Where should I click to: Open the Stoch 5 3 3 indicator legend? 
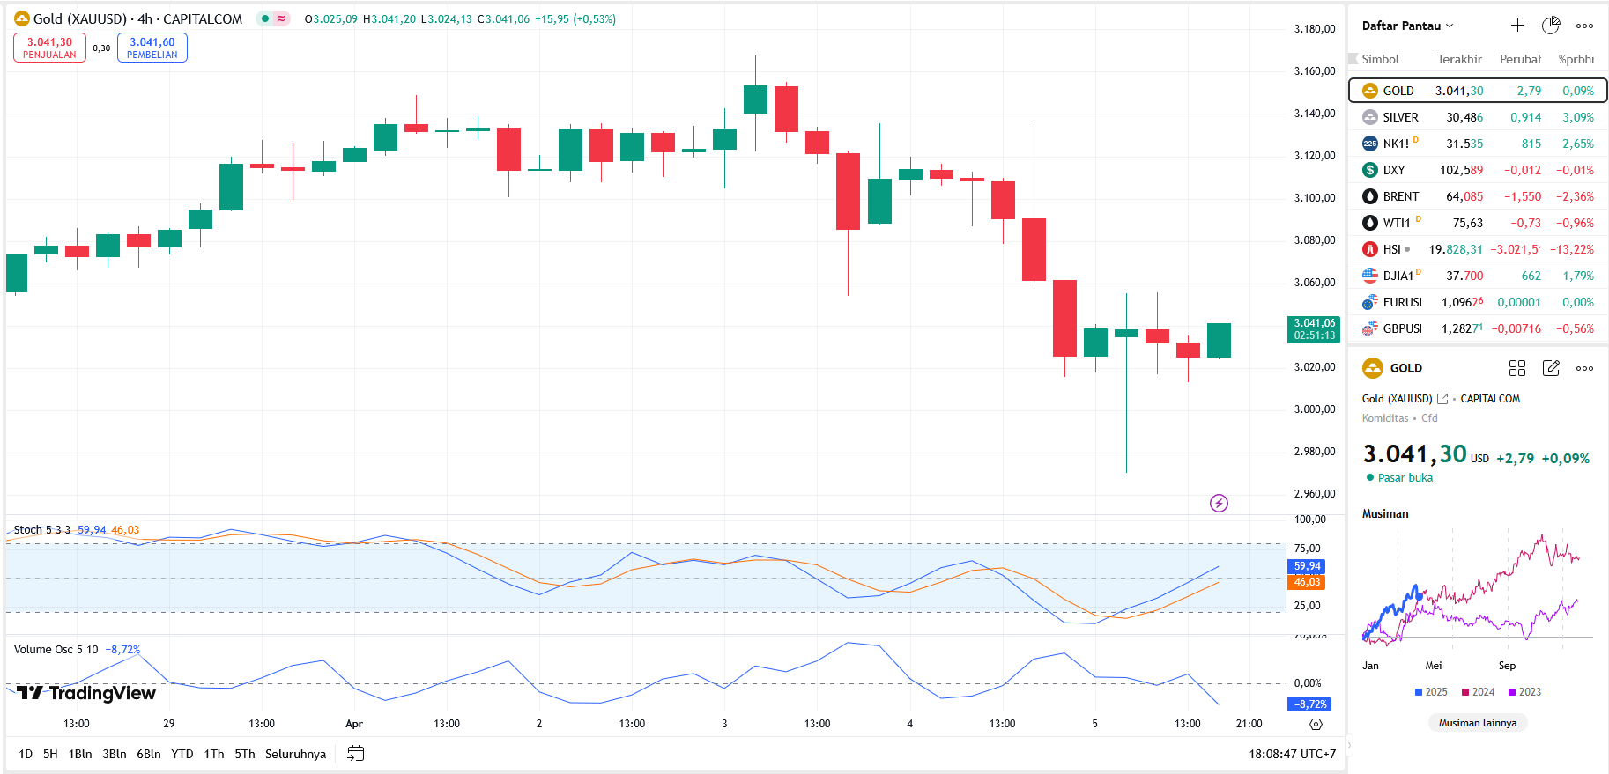[42, 530]
